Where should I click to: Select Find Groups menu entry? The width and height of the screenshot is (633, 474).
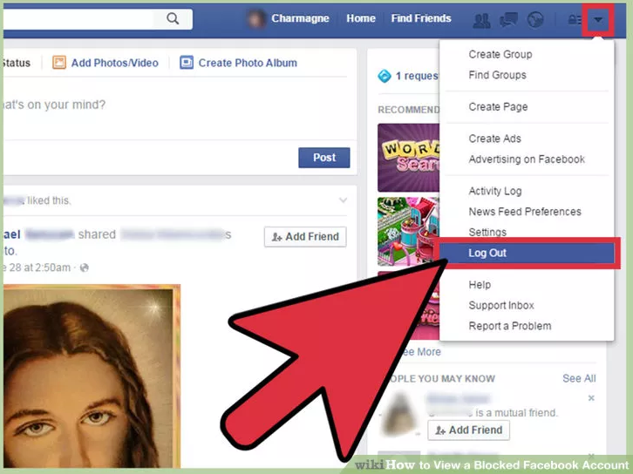[497, 75]
